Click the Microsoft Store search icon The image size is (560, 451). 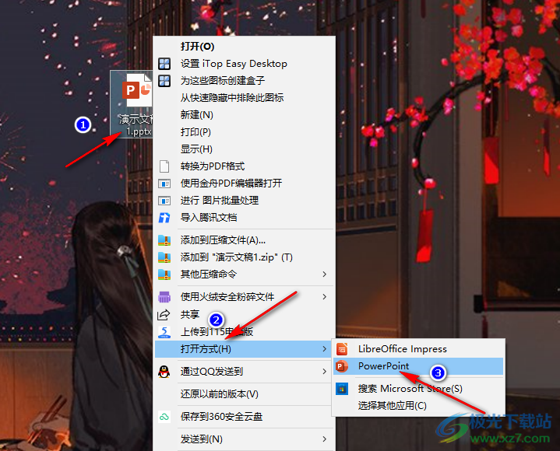[340, 389]
